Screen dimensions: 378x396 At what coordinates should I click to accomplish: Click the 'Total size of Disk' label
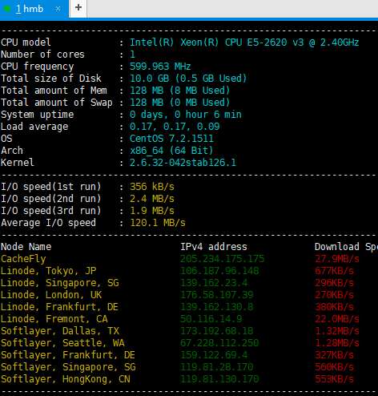(x=51, y=79)
